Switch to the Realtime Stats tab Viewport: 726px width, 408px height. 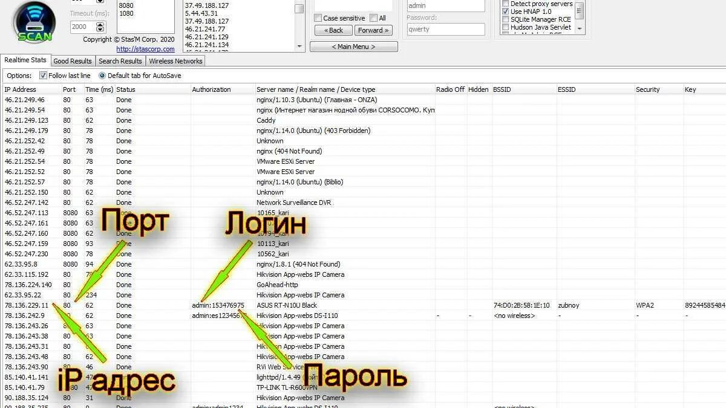coord(25,60)
